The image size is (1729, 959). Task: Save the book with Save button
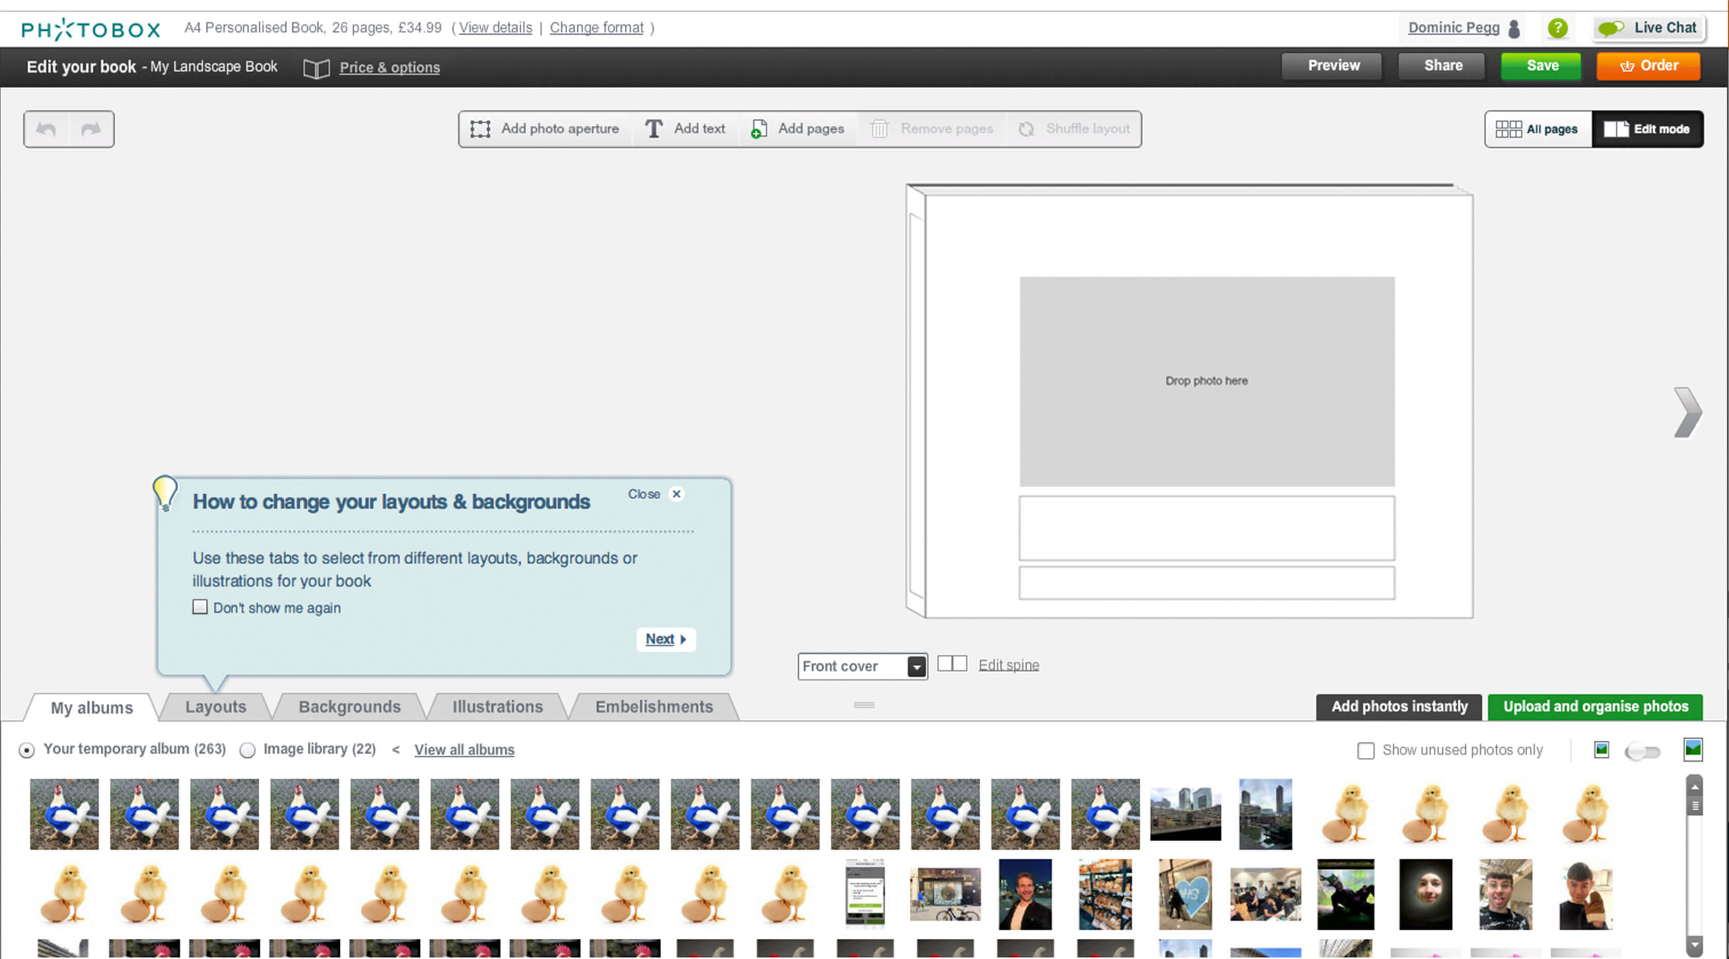point(1542,66)
